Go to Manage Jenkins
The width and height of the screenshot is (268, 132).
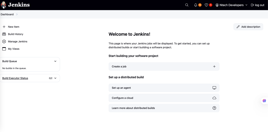[x=18, y=41]
